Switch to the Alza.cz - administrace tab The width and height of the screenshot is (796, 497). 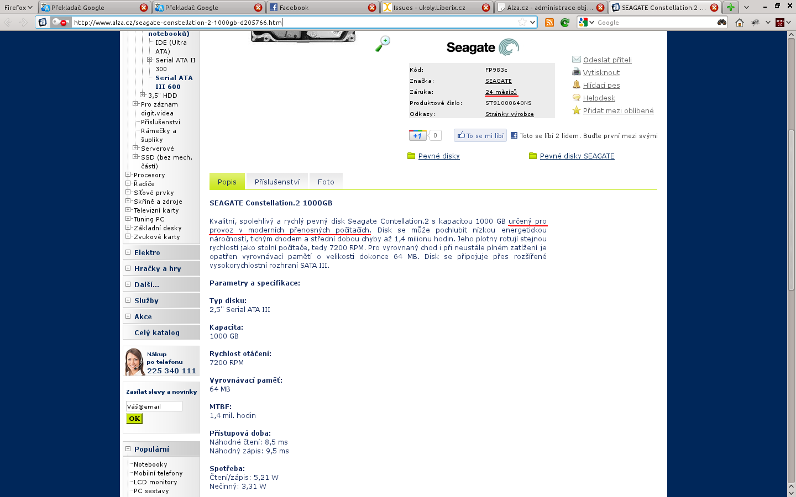coord(551,7)
